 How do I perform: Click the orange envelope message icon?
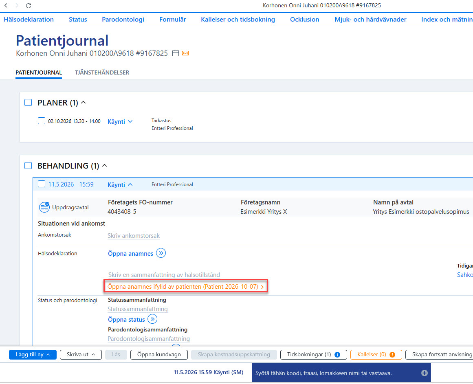pos(185,53)
